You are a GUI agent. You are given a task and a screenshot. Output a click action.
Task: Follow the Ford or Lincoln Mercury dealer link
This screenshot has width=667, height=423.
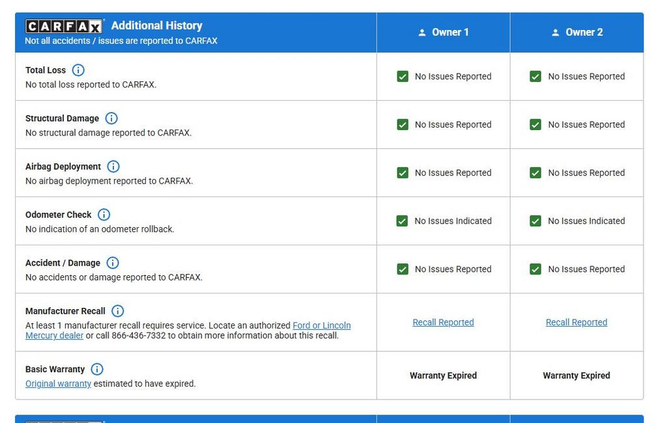click(x=322, y=325)
